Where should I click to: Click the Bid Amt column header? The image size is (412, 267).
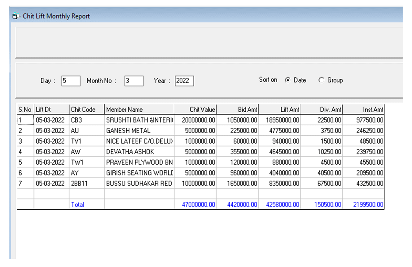click(x=238, y=109)
